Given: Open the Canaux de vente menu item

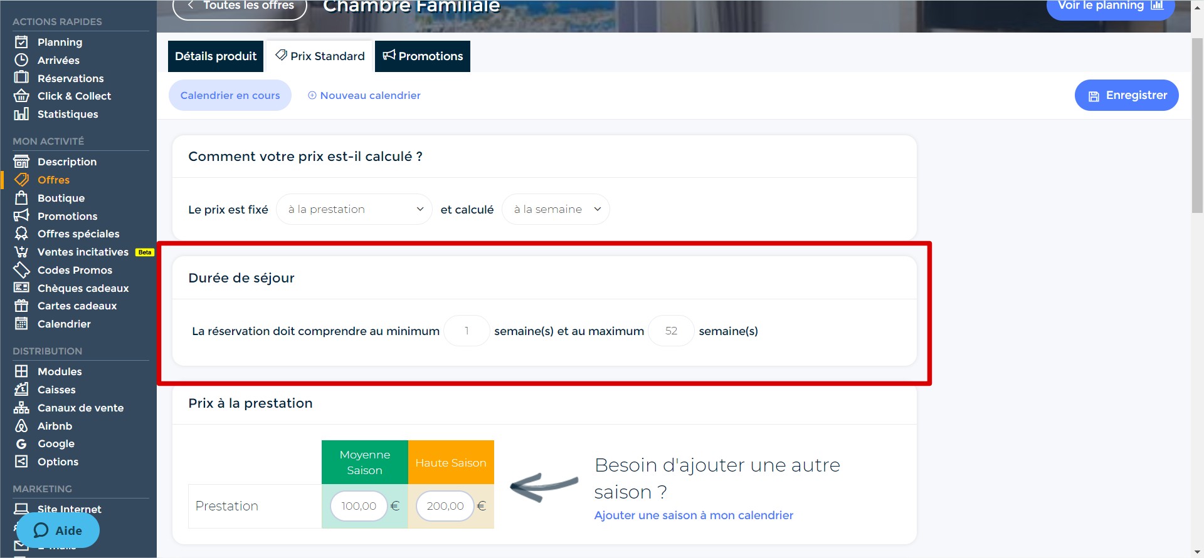Looking at the screenshot, I should (x=80, y=408).
